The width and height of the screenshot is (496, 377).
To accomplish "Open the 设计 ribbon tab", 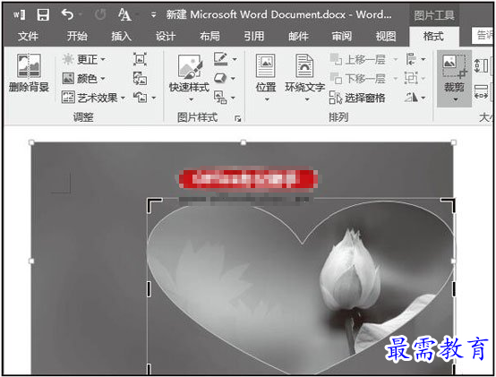I will tap(166, 37).
